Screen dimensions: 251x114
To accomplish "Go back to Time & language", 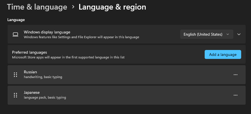I will 37,7.
